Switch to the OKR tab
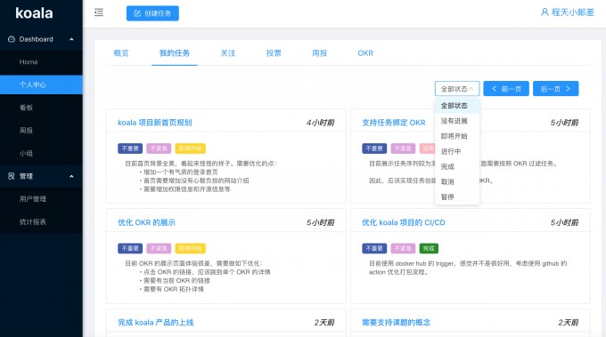Screen dimensions: 606x337 365,53
